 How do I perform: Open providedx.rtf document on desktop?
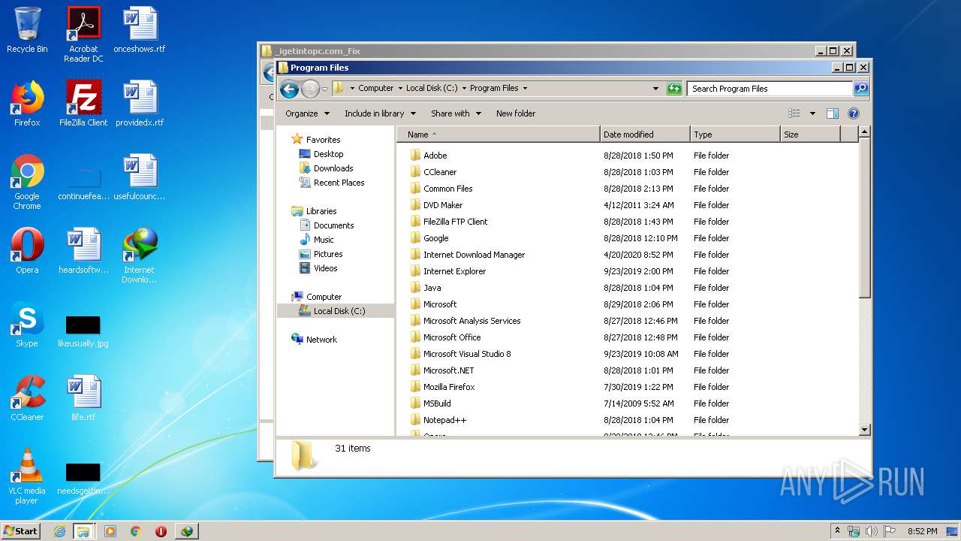pyautogui.click(x=140, y=104)
